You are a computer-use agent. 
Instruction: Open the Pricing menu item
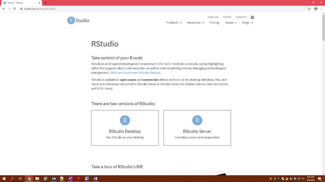[214, 23]
